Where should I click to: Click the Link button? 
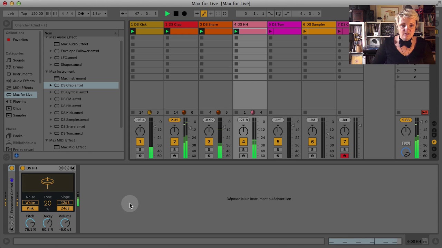click(11, 14)
